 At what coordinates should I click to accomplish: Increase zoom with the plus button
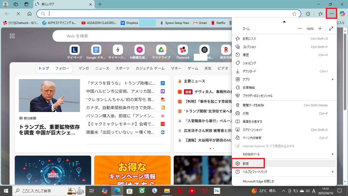tap(320, 29)
